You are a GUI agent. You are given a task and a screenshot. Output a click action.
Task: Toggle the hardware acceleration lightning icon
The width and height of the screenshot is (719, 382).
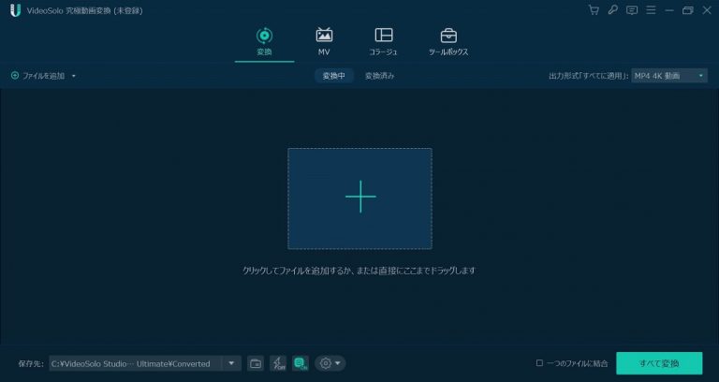278,363
